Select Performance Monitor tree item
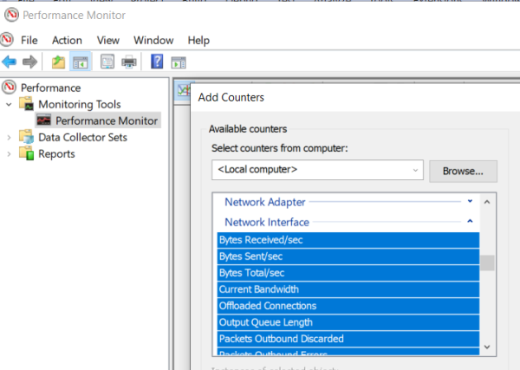520x370 pixels. (x=107, y=120)
